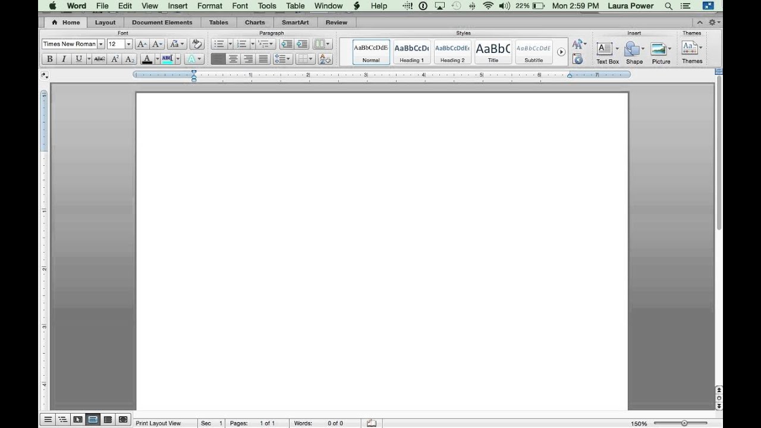Image resolution: width=761 pixels, height=428 pixels.
Task: Switch to Notebook Layout view
Action: point(108,420)
